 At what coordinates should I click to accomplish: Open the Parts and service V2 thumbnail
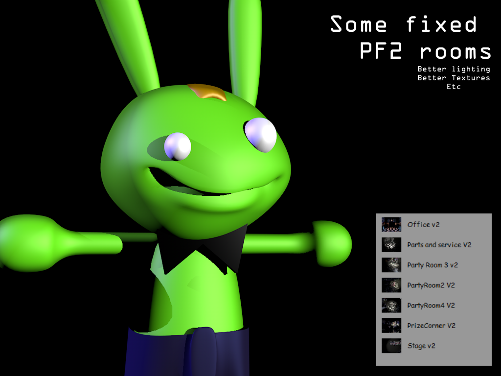(x=391, y=245)
